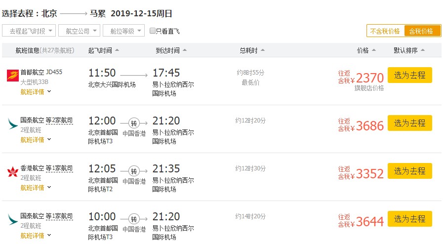Expand 航班详情 for Capital Airlines JD455

[36, 91]
